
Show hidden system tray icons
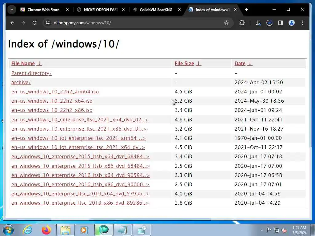pos(261,230)
